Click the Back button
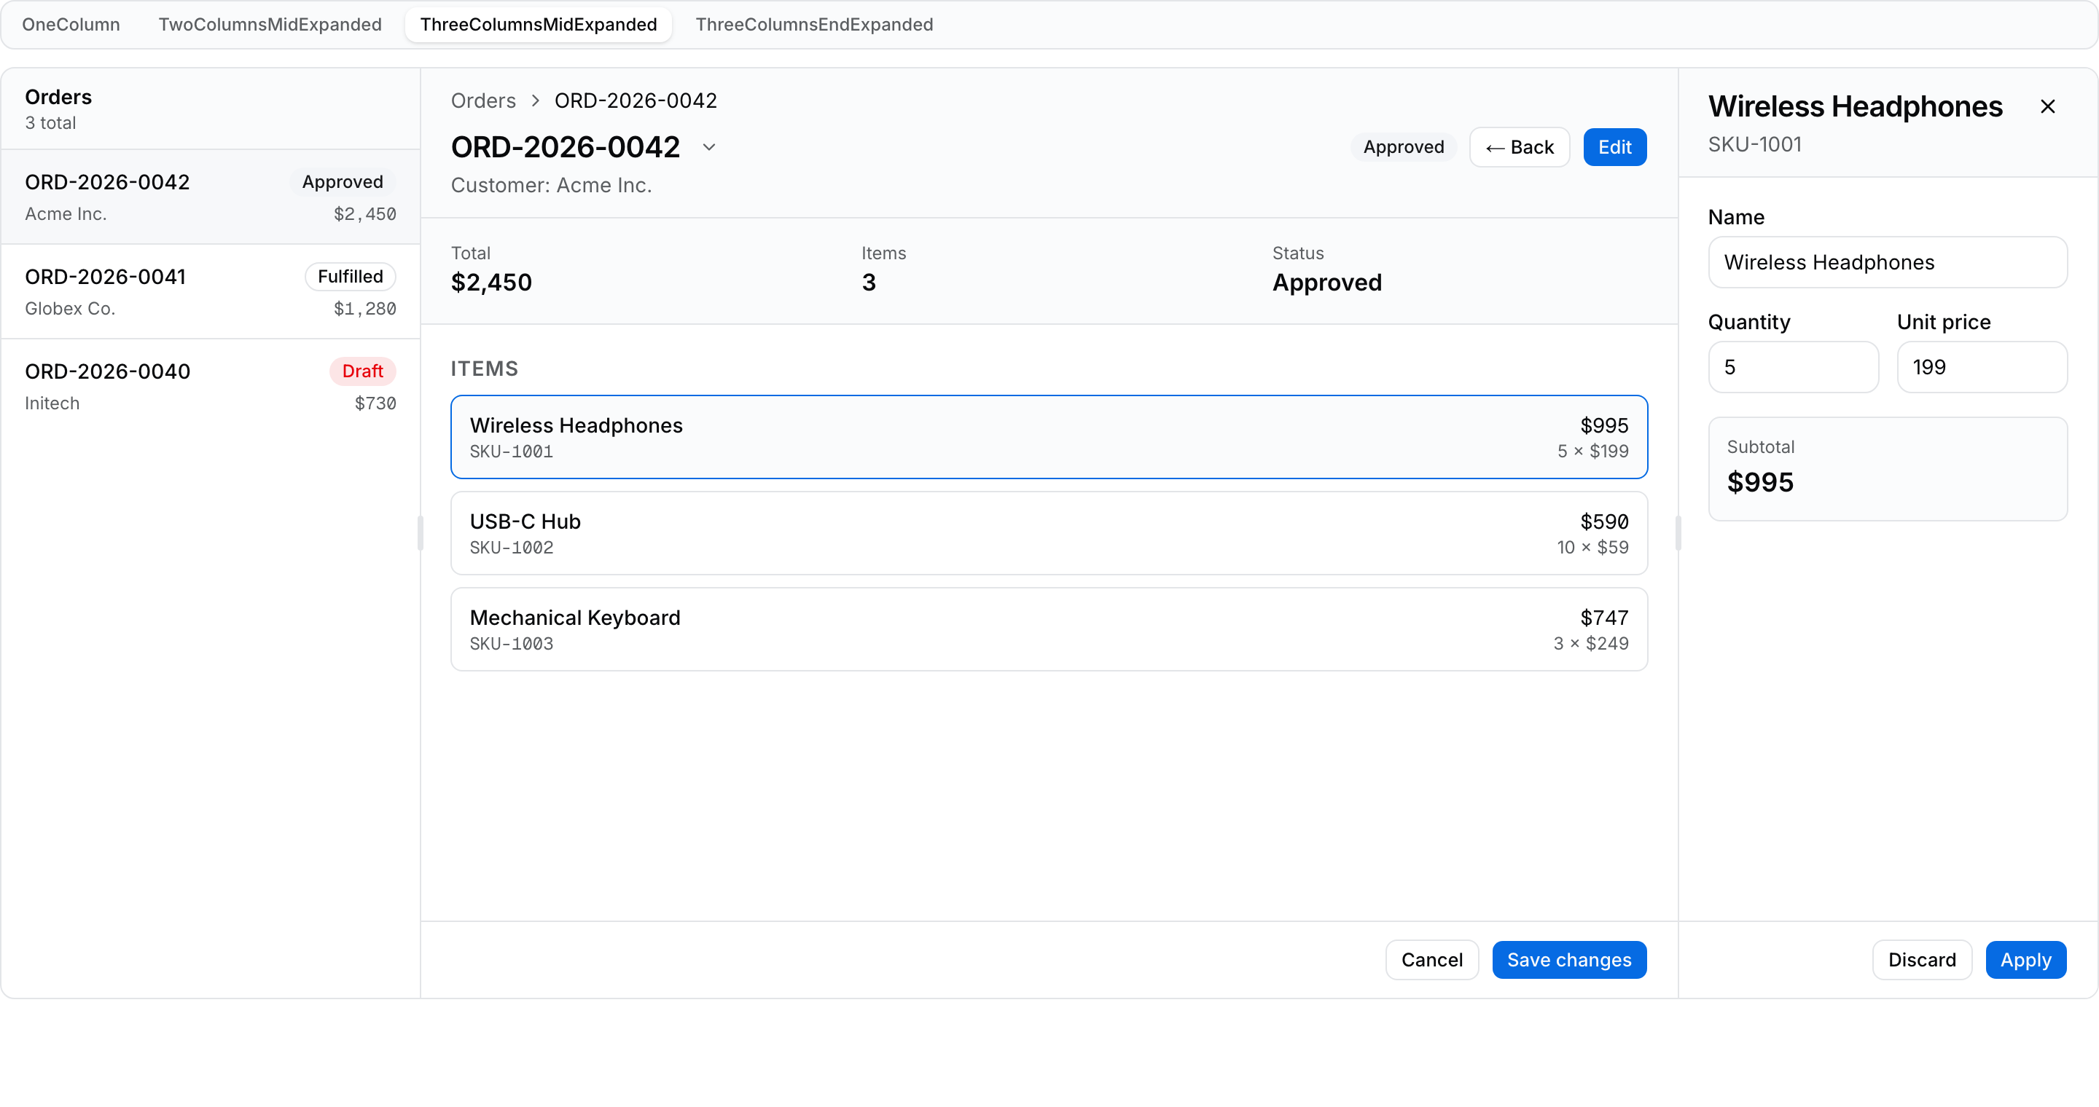 pos(1519,147)
